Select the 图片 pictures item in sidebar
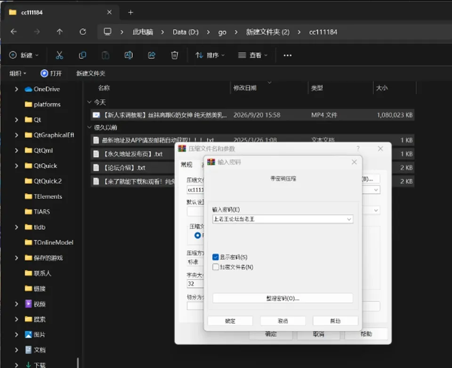452x368 pixels. coord(35,334)
